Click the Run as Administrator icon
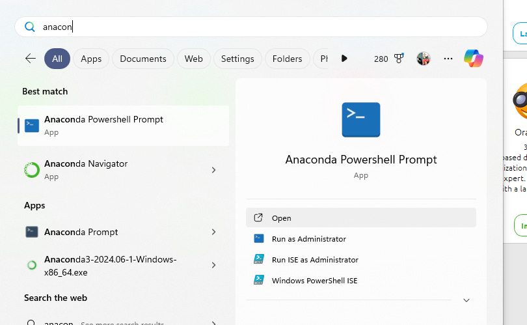The image size is (527, 325). (x=259, y=238)
